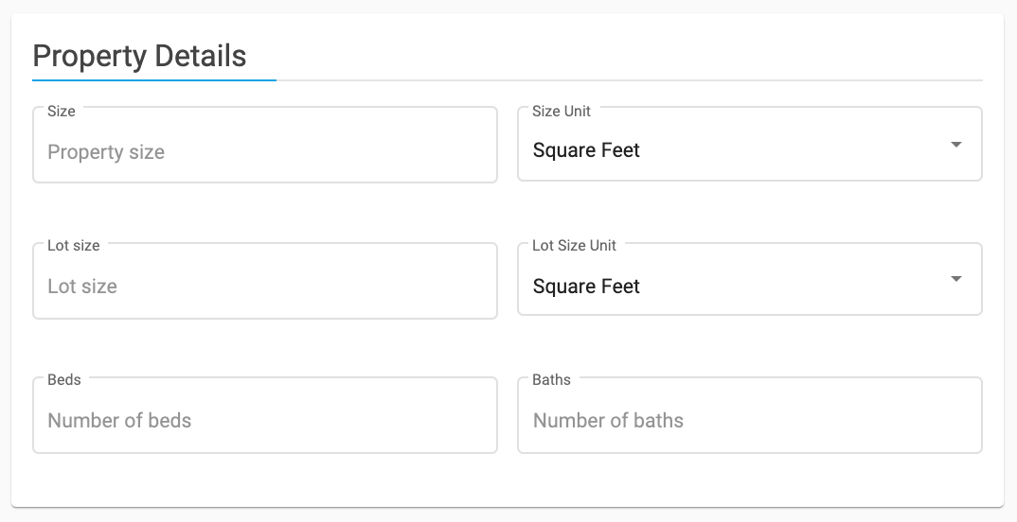Viewport: 1017px width, 522px height.
Task: Focus the Size input field
Action: coord(265,145)
